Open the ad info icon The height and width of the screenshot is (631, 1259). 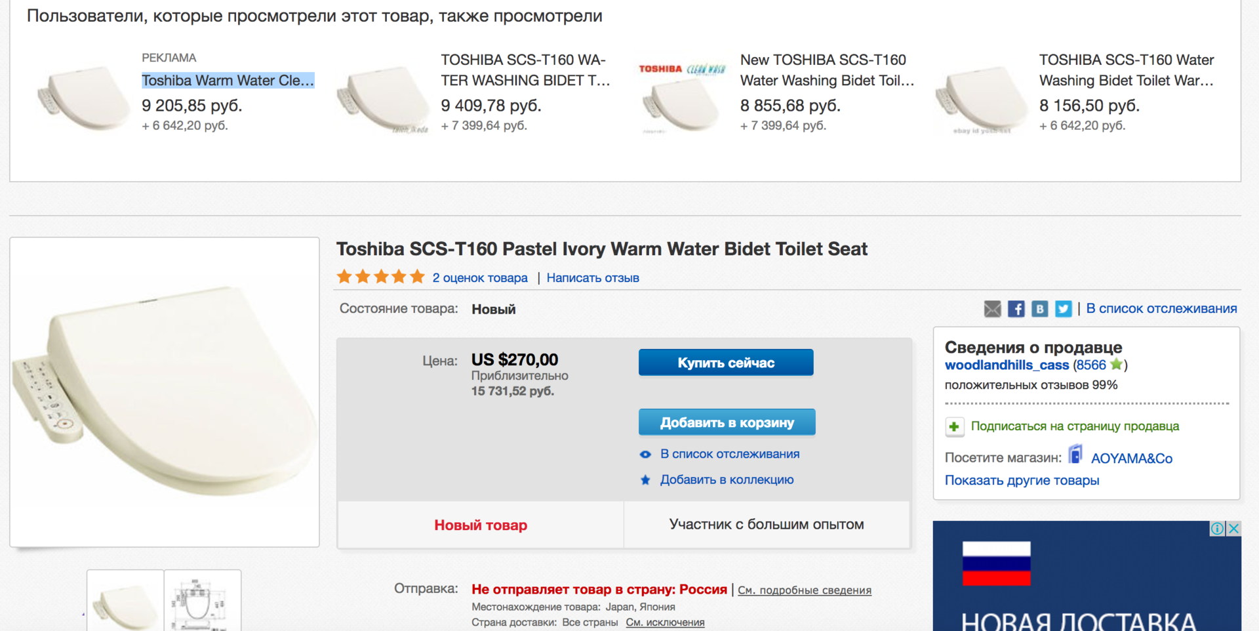[x=1217, y=529]
